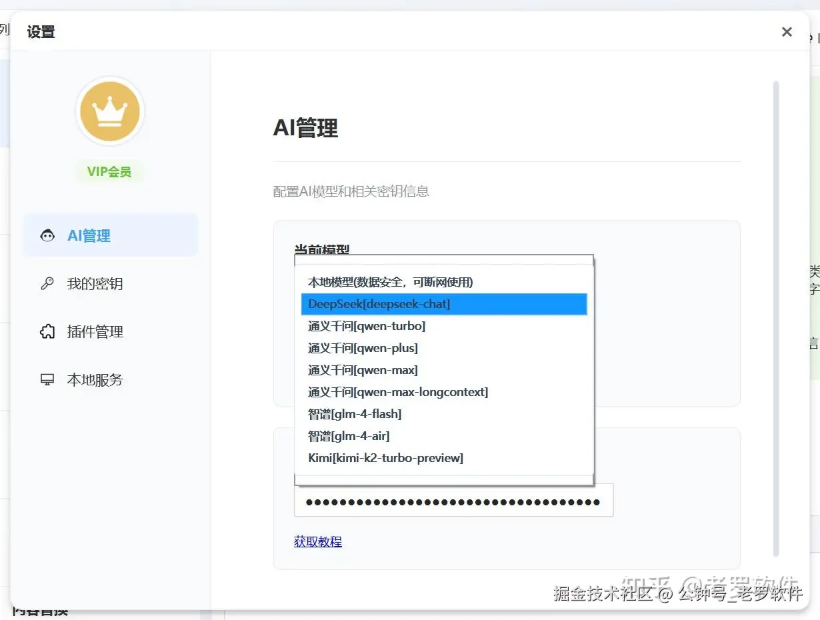This screenshot has height=620, width=820.
Task: Click the puzzle piece icon for 插件管理
Action: tap(47, 331)
